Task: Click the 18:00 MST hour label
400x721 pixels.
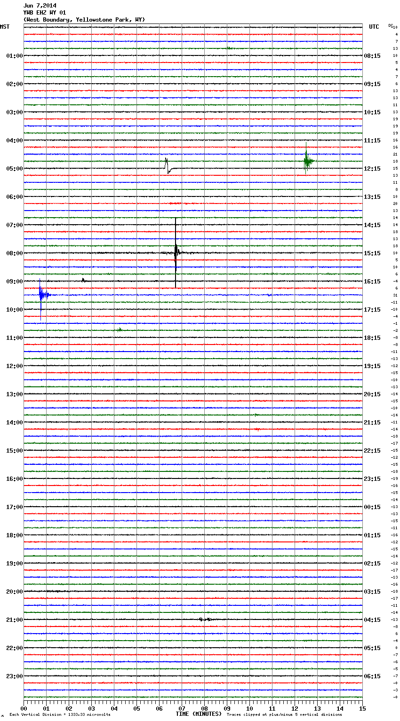Action: click(x=15, y=535)
